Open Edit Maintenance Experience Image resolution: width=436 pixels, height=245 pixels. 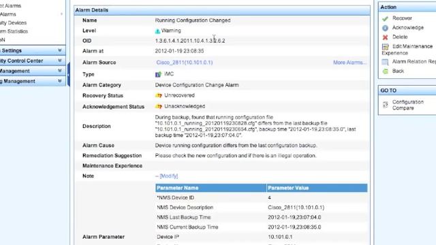407,50
